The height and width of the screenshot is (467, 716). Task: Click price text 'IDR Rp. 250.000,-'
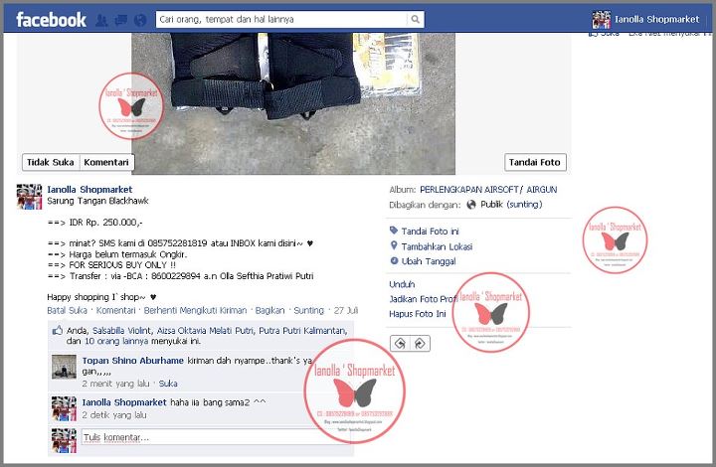pyautogui.click(x=105, y=223)
